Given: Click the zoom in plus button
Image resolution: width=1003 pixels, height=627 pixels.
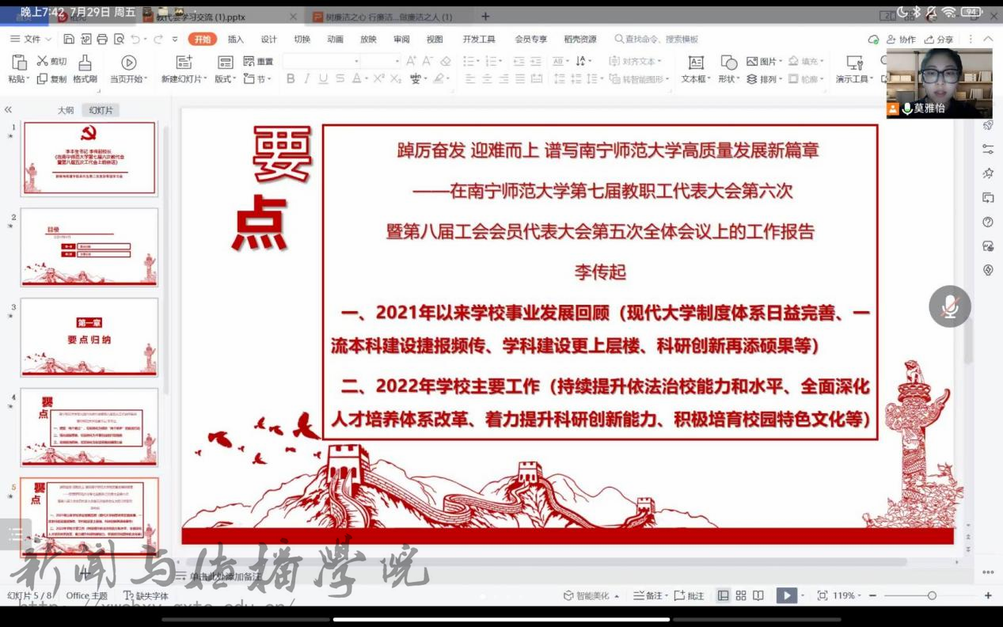Looking at the screenshot, I should (988, 595).
